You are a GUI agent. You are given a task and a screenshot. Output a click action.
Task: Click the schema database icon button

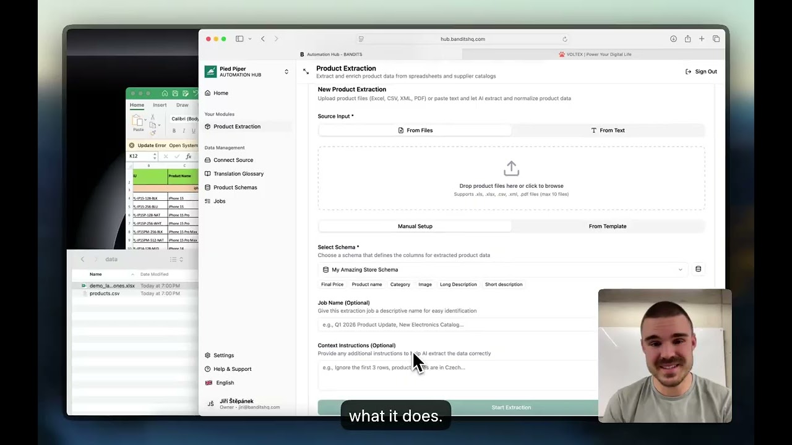click(x=698, y=269)
